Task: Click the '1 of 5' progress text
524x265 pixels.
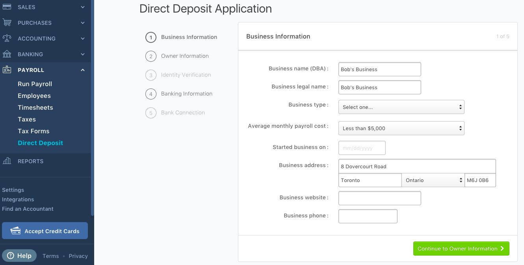Action: [503, 37]
